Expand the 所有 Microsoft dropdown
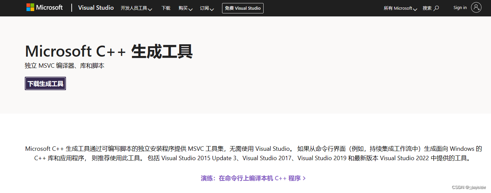This screenshot has height=193, width=491. tap(400, 8)
